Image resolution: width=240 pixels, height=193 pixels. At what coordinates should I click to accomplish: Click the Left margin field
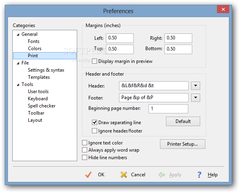click(120, 38)
